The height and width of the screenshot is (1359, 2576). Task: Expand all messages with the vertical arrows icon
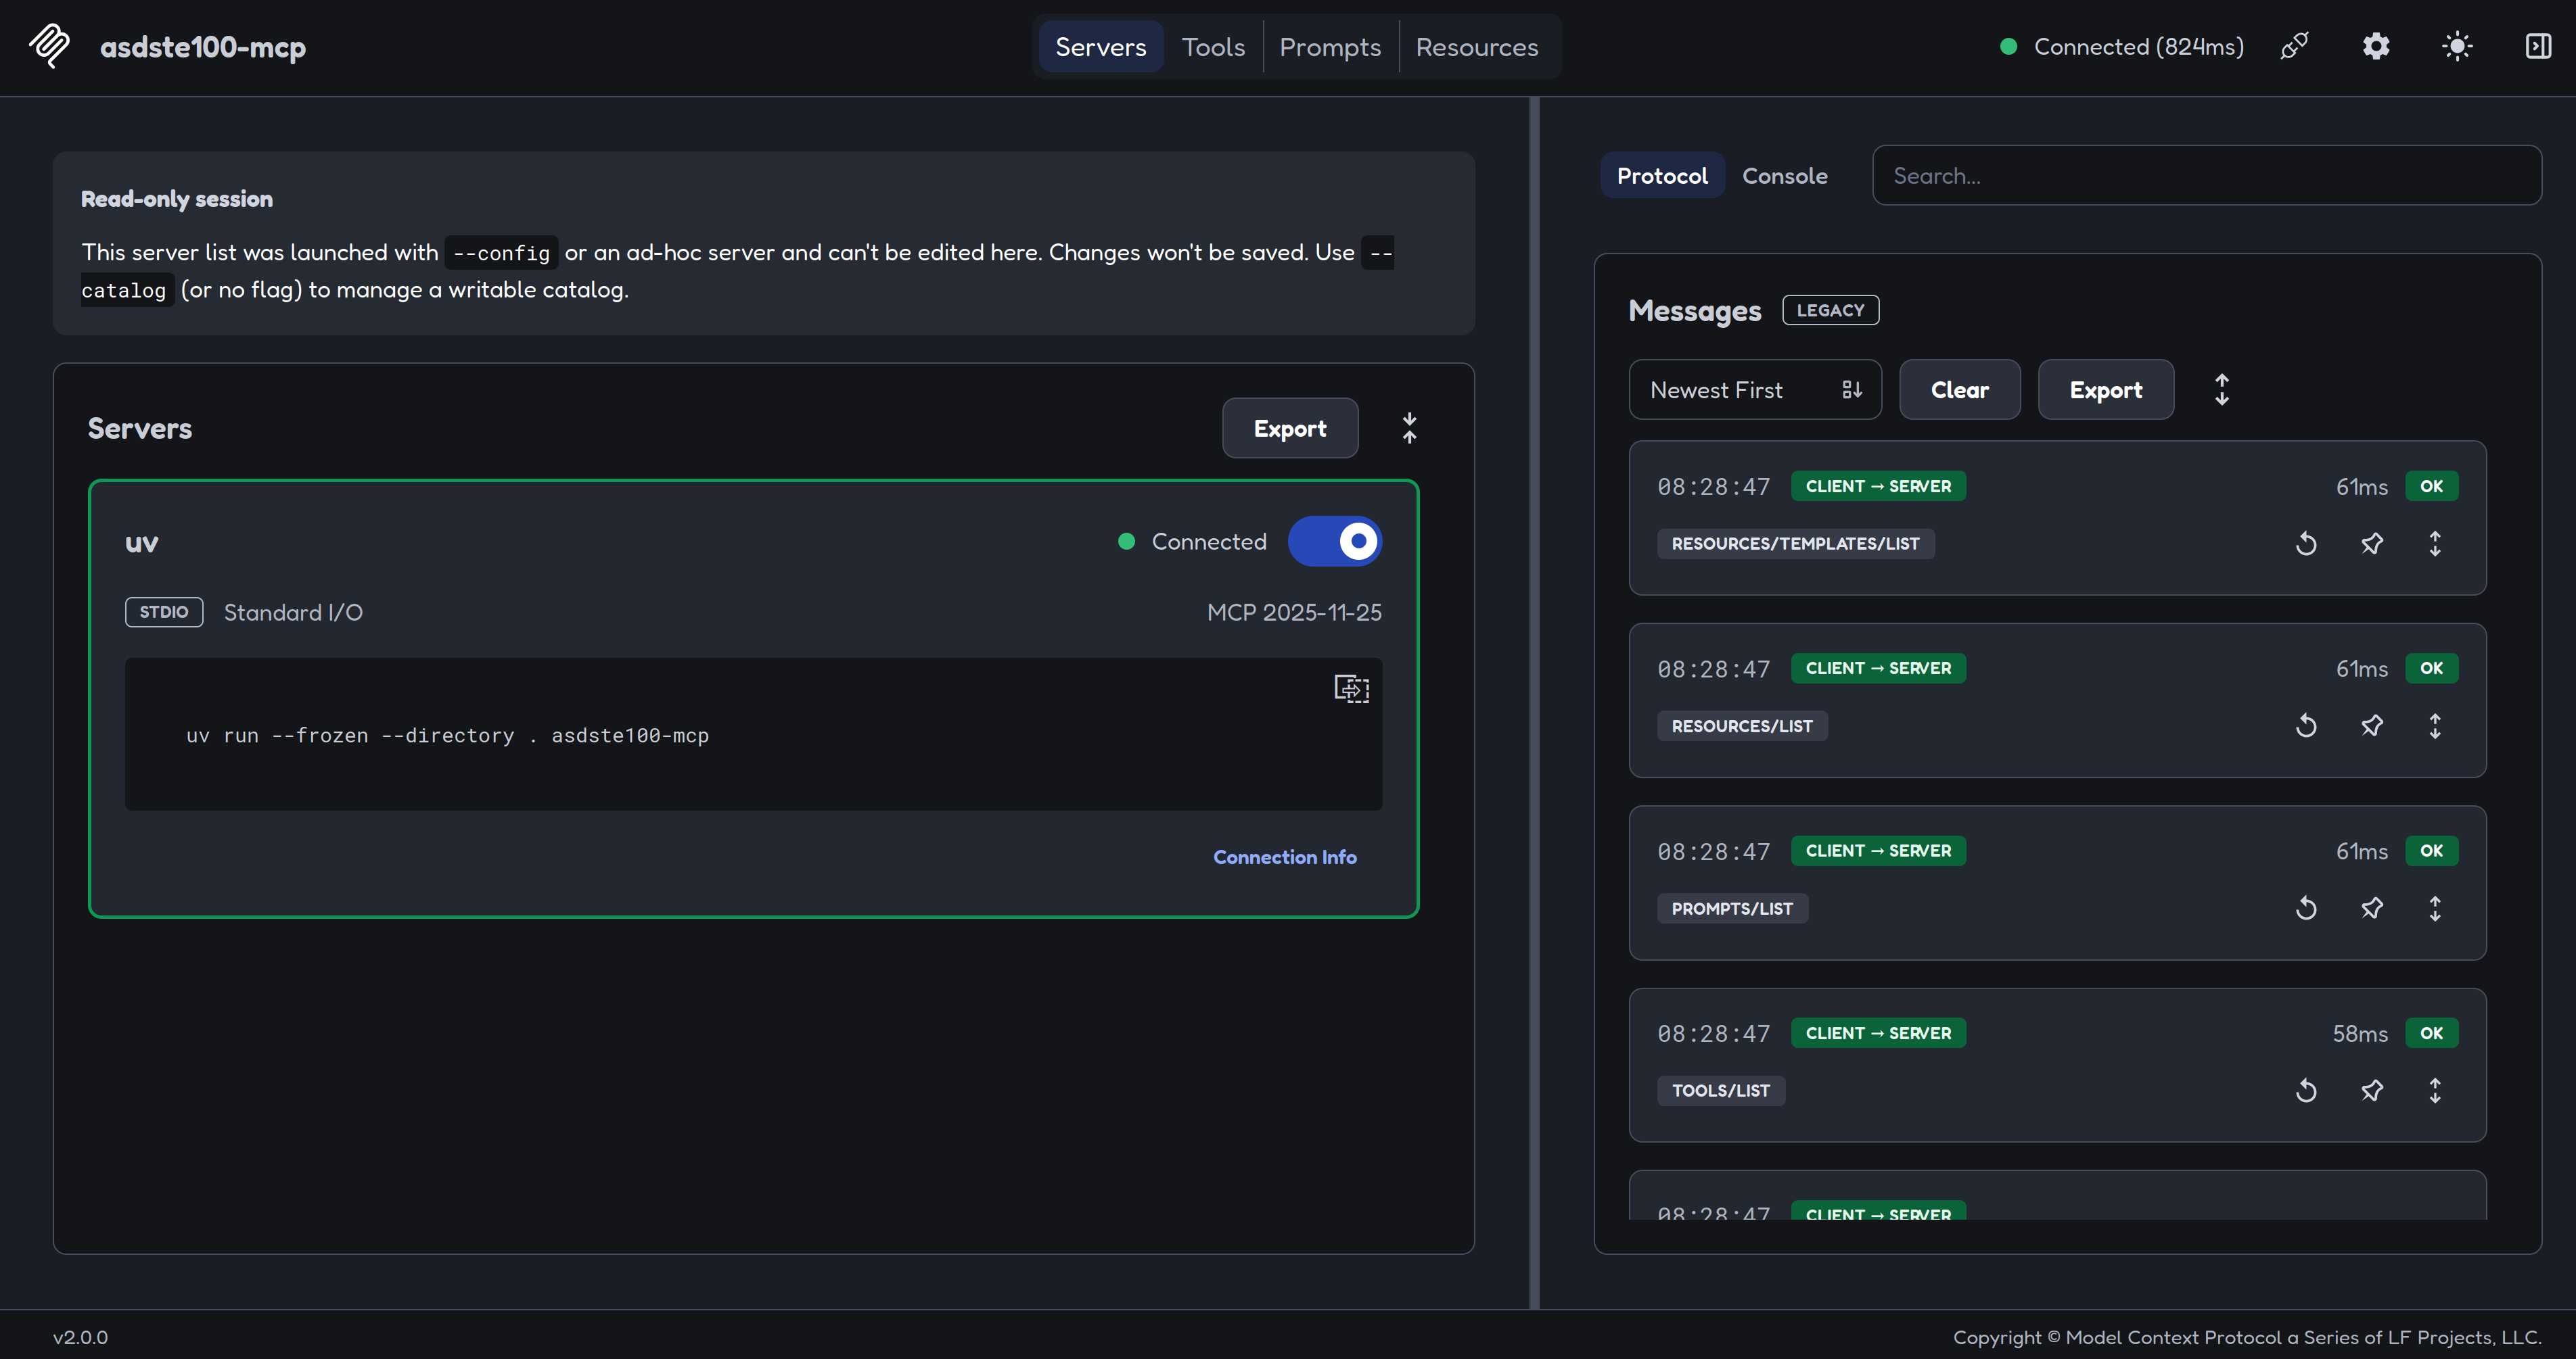(2222, 389)
